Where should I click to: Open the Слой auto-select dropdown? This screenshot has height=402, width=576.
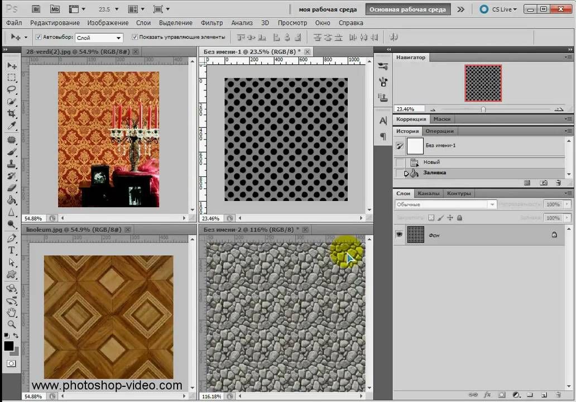(99, 38)
